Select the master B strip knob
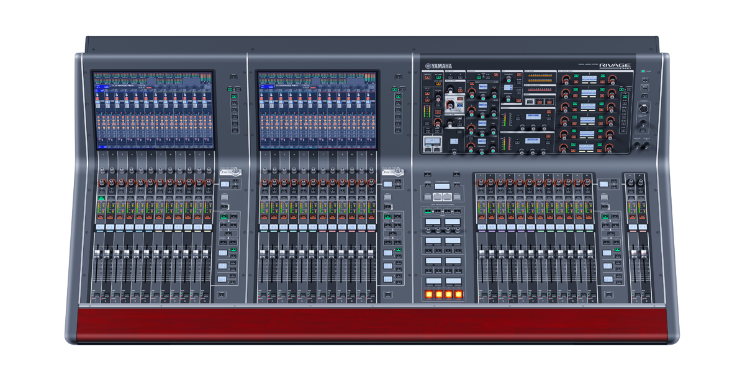Viewport: 745px width, 372px height. (x=640, y=182)
